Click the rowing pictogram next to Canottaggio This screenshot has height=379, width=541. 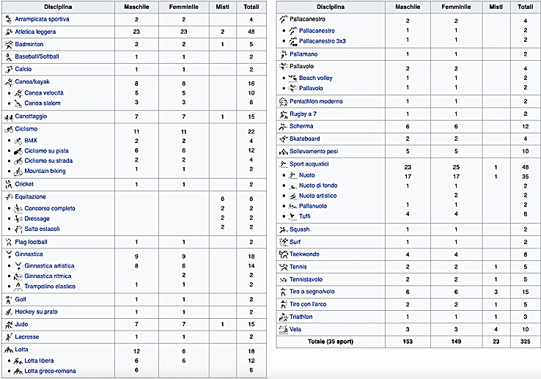point(8,117)
